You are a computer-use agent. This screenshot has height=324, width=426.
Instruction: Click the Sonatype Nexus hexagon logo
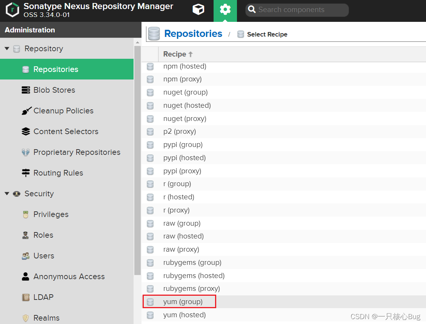pyautogui.click(x=12, y=10)
